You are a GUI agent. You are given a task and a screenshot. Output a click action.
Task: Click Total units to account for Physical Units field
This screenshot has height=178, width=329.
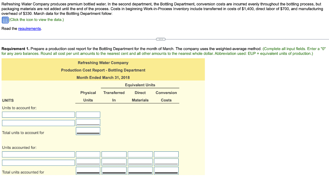[x=88, y=131]
